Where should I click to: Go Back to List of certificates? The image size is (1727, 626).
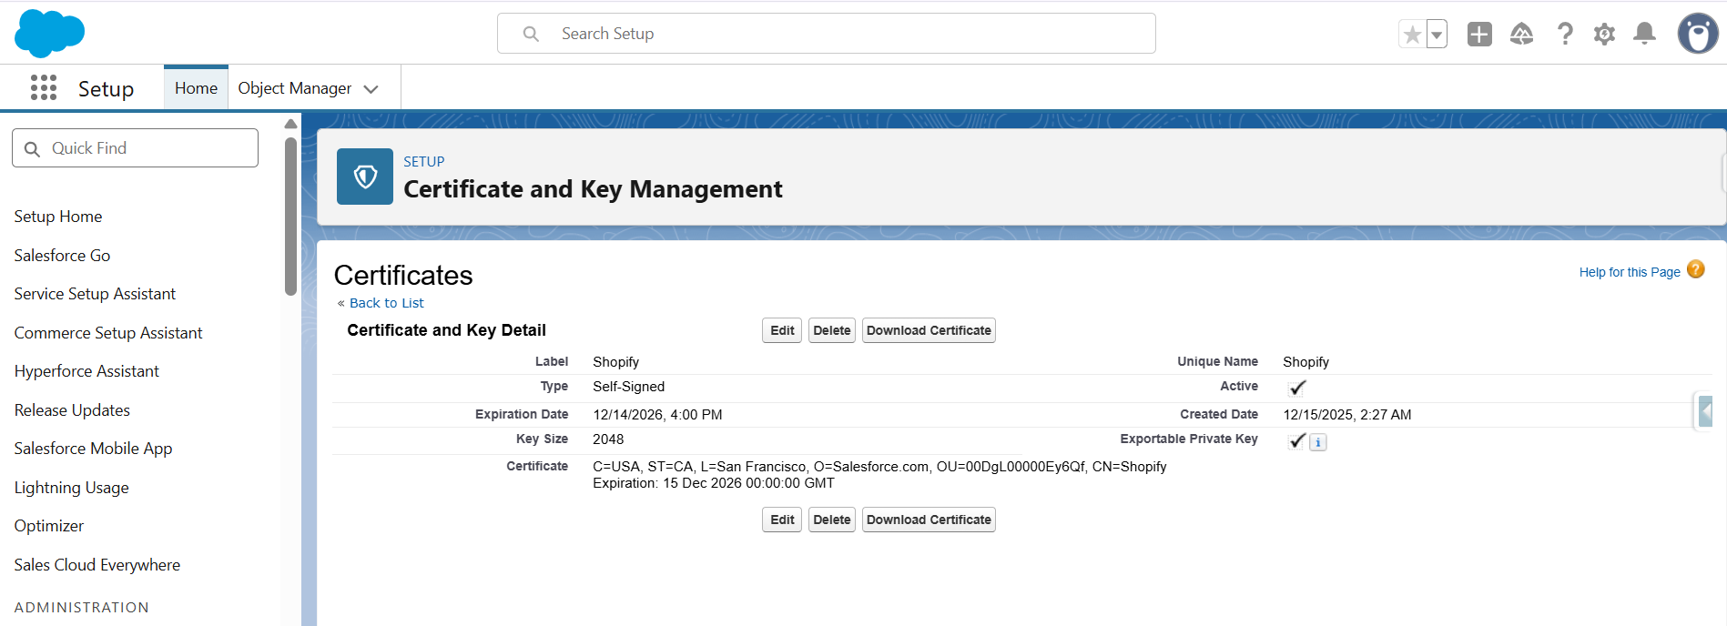(386, 303)
